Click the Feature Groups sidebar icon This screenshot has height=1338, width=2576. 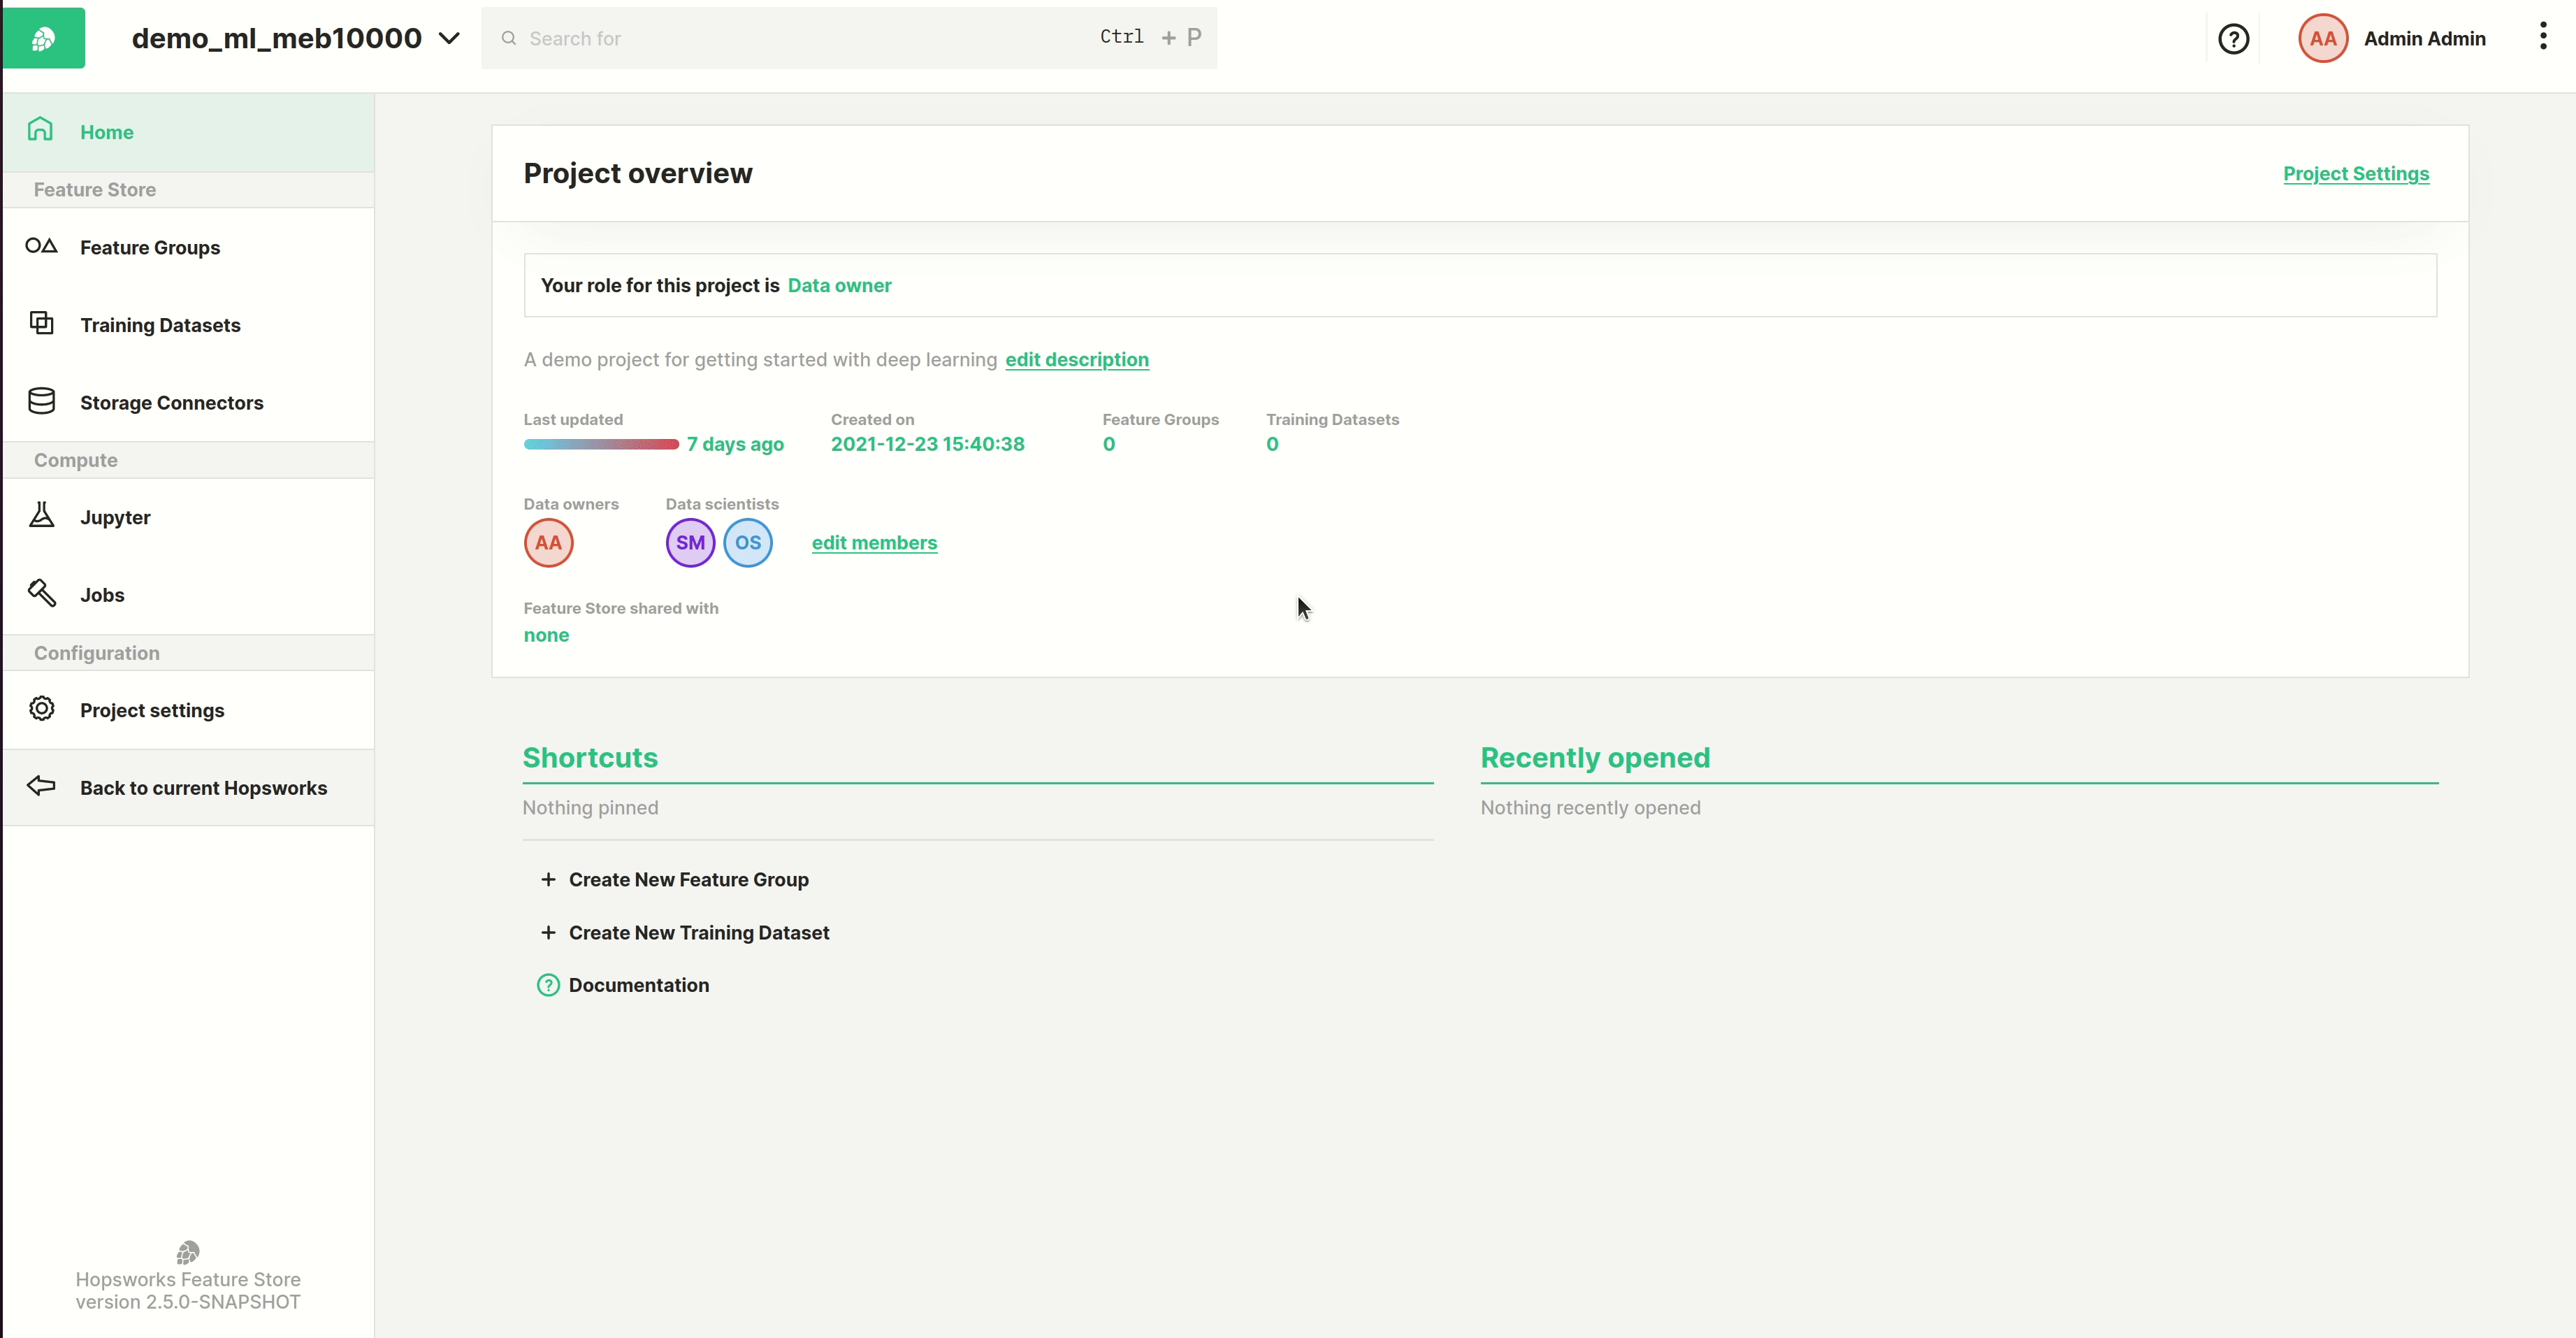pyautogui.click(x=41, y=246)
